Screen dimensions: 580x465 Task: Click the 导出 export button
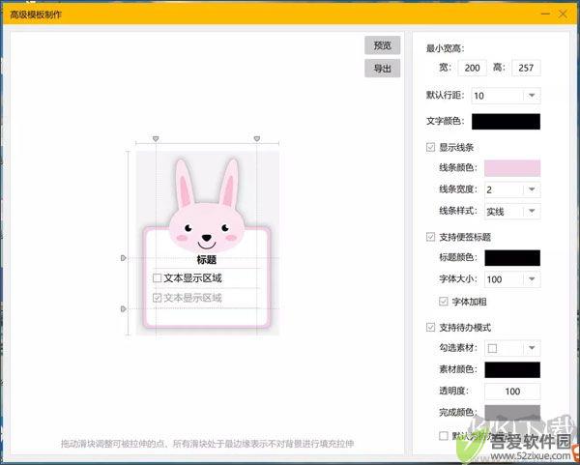382,69
